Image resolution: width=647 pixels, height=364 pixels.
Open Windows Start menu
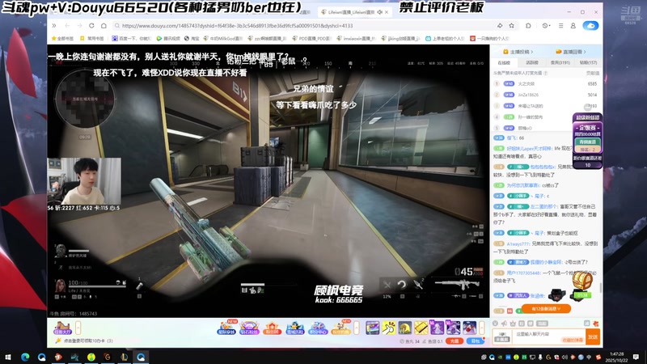point(8,357)
